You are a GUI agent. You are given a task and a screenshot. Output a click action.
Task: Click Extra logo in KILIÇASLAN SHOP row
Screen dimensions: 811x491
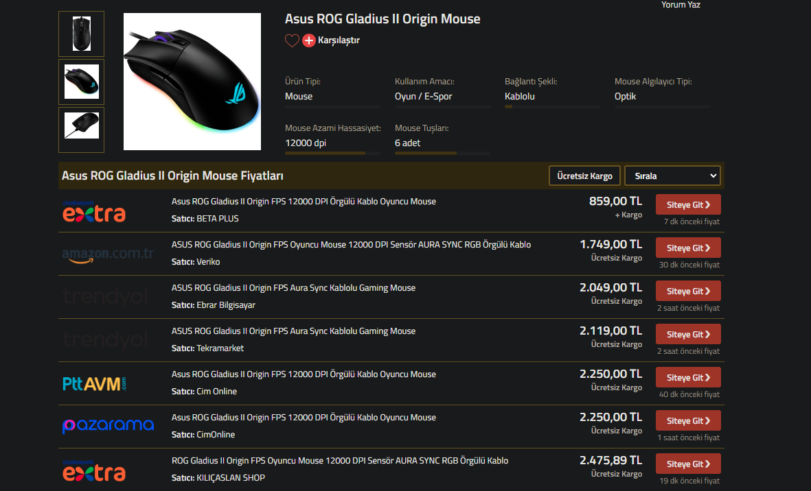point(94,470)
